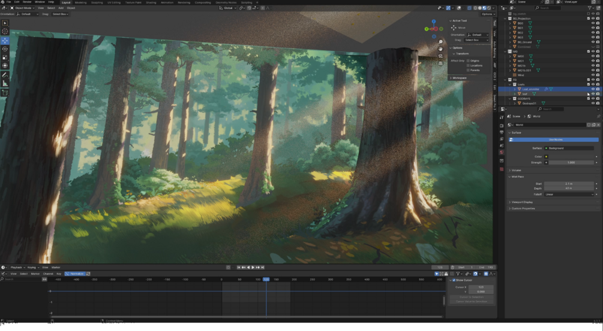Click the Blender logo icon
Screen dimensions: 603x331
click(2, 2)
